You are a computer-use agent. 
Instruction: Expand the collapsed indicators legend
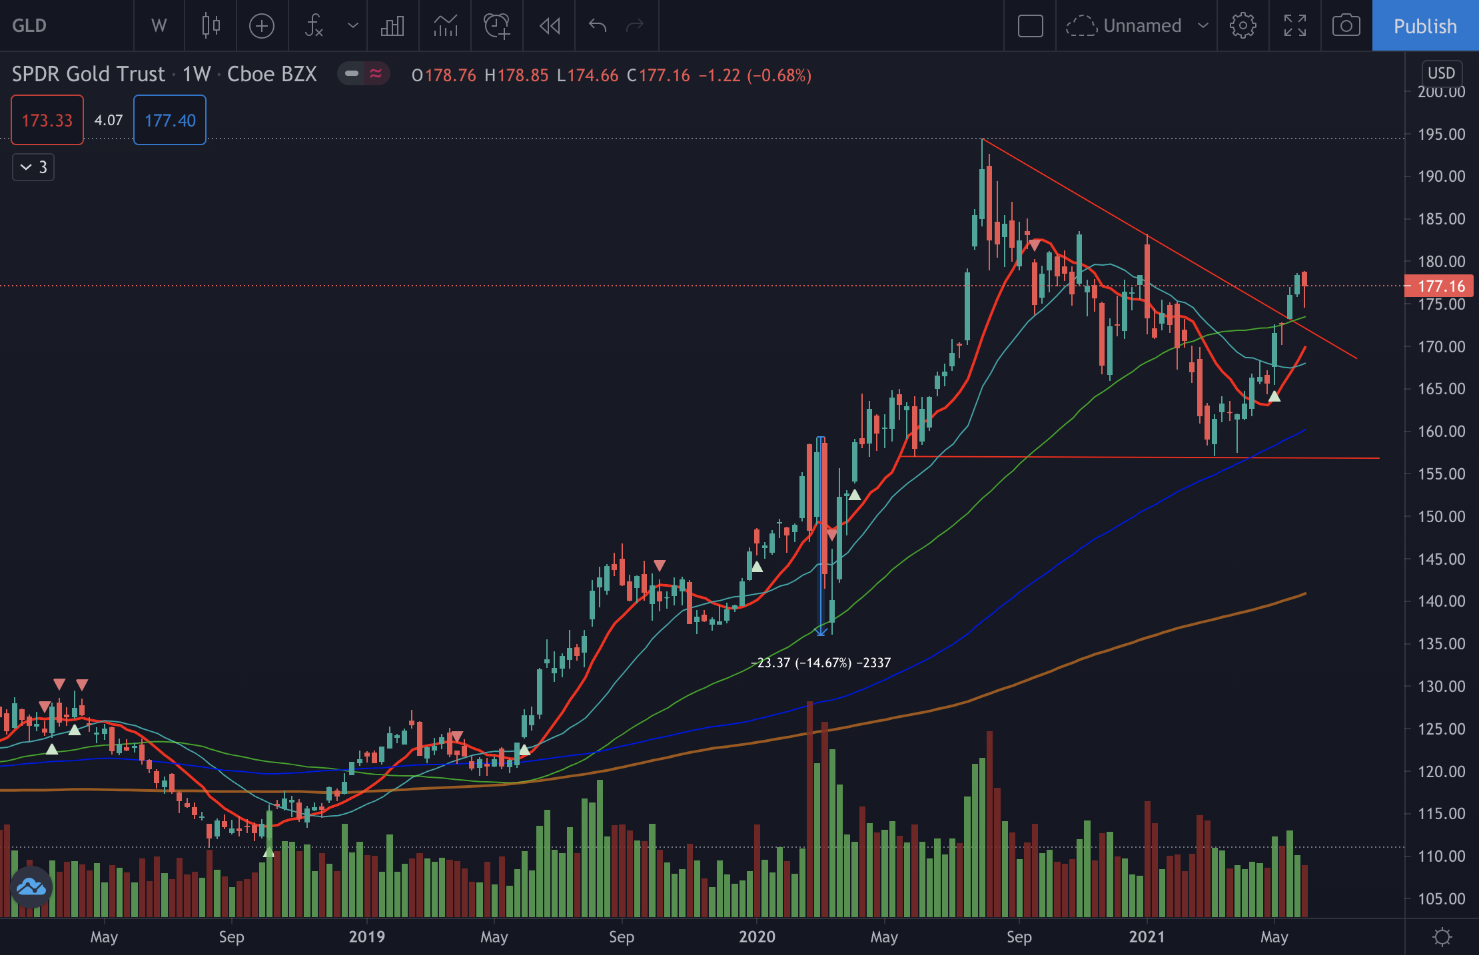[x=33, y=167]
